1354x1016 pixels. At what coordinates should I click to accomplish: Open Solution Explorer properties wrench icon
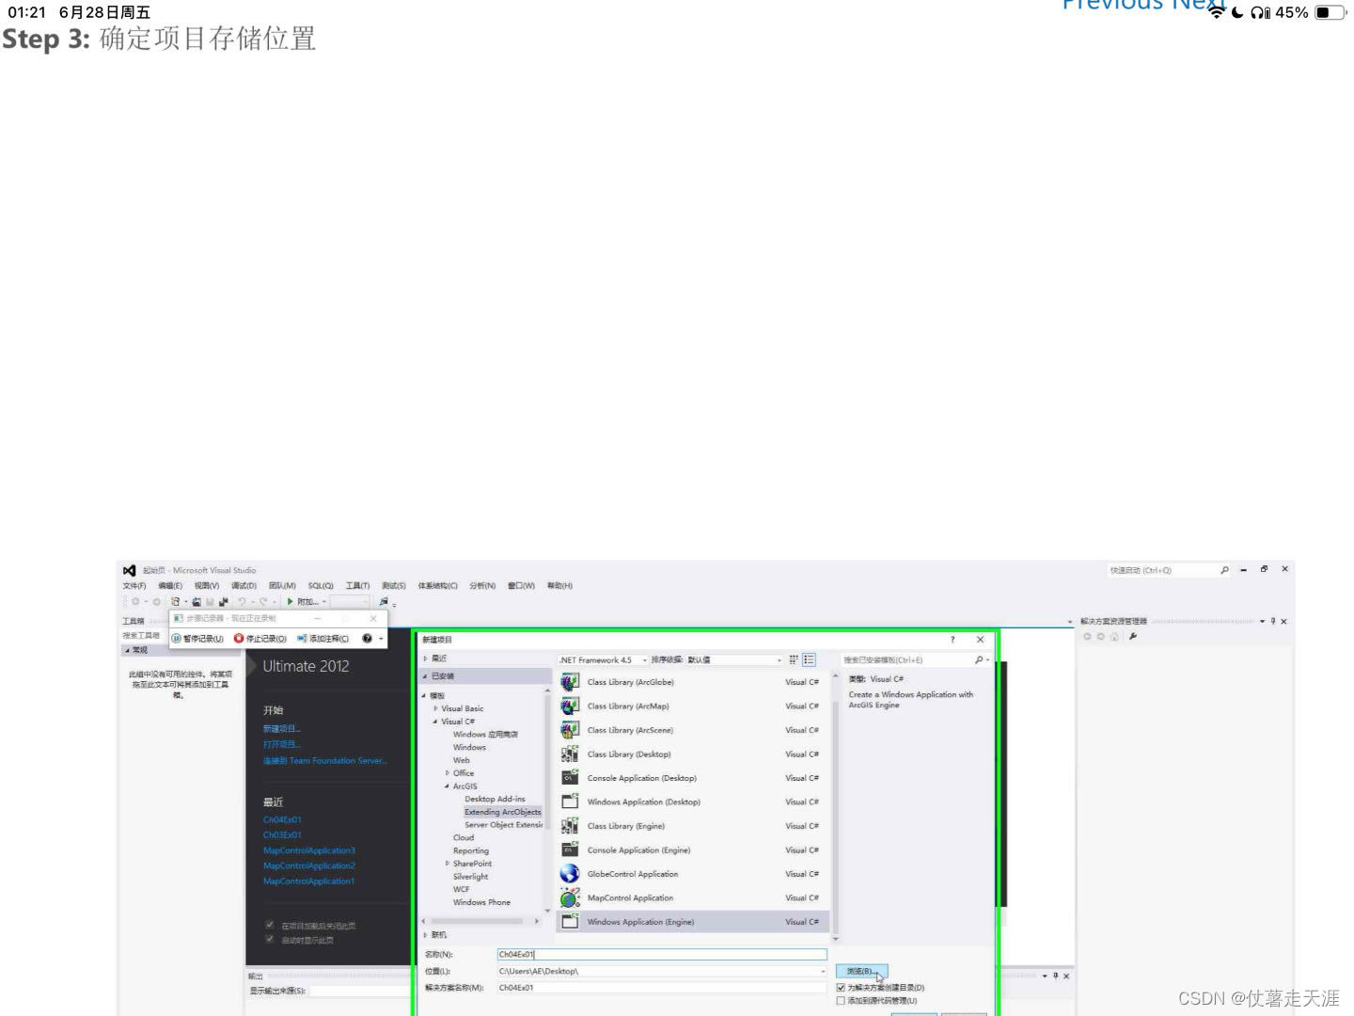pyautogui.click(x=1133, y=637)
